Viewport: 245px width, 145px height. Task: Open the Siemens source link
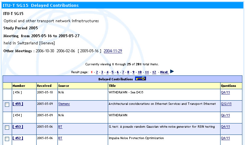[64, 104]
